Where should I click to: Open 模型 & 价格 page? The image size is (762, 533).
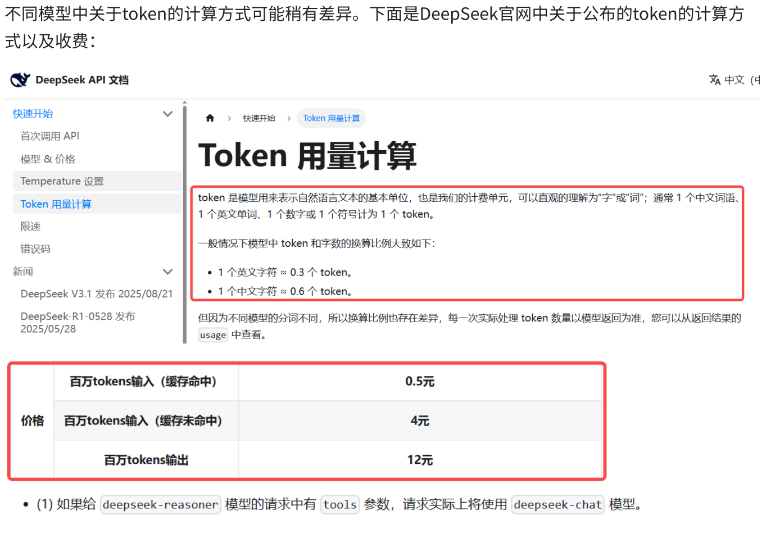48,159
